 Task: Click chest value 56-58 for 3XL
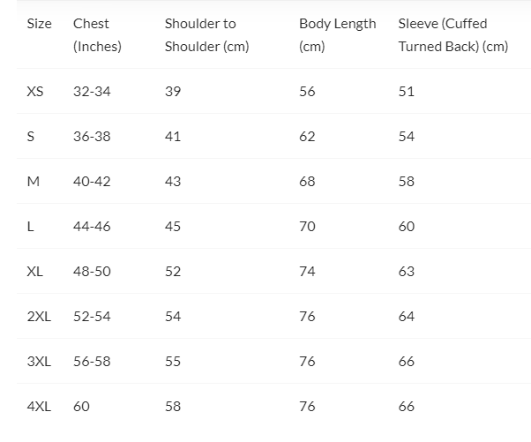(x=92, y=362)
